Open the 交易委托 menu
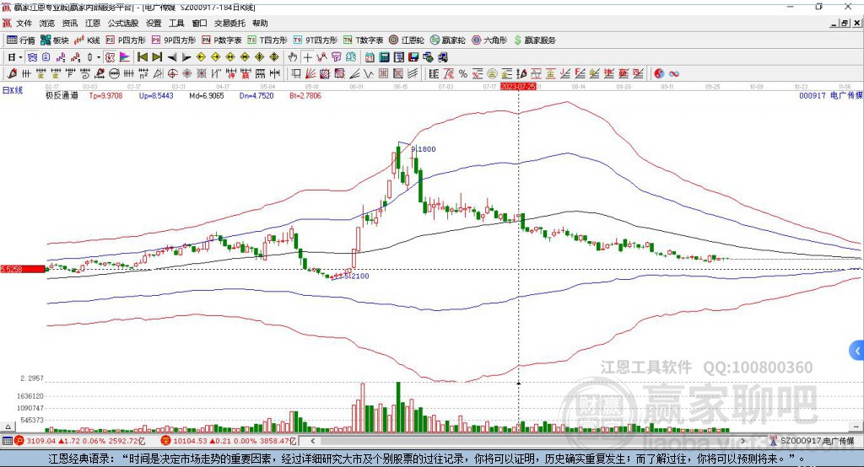Screen dimensions: 864x467 229,23
